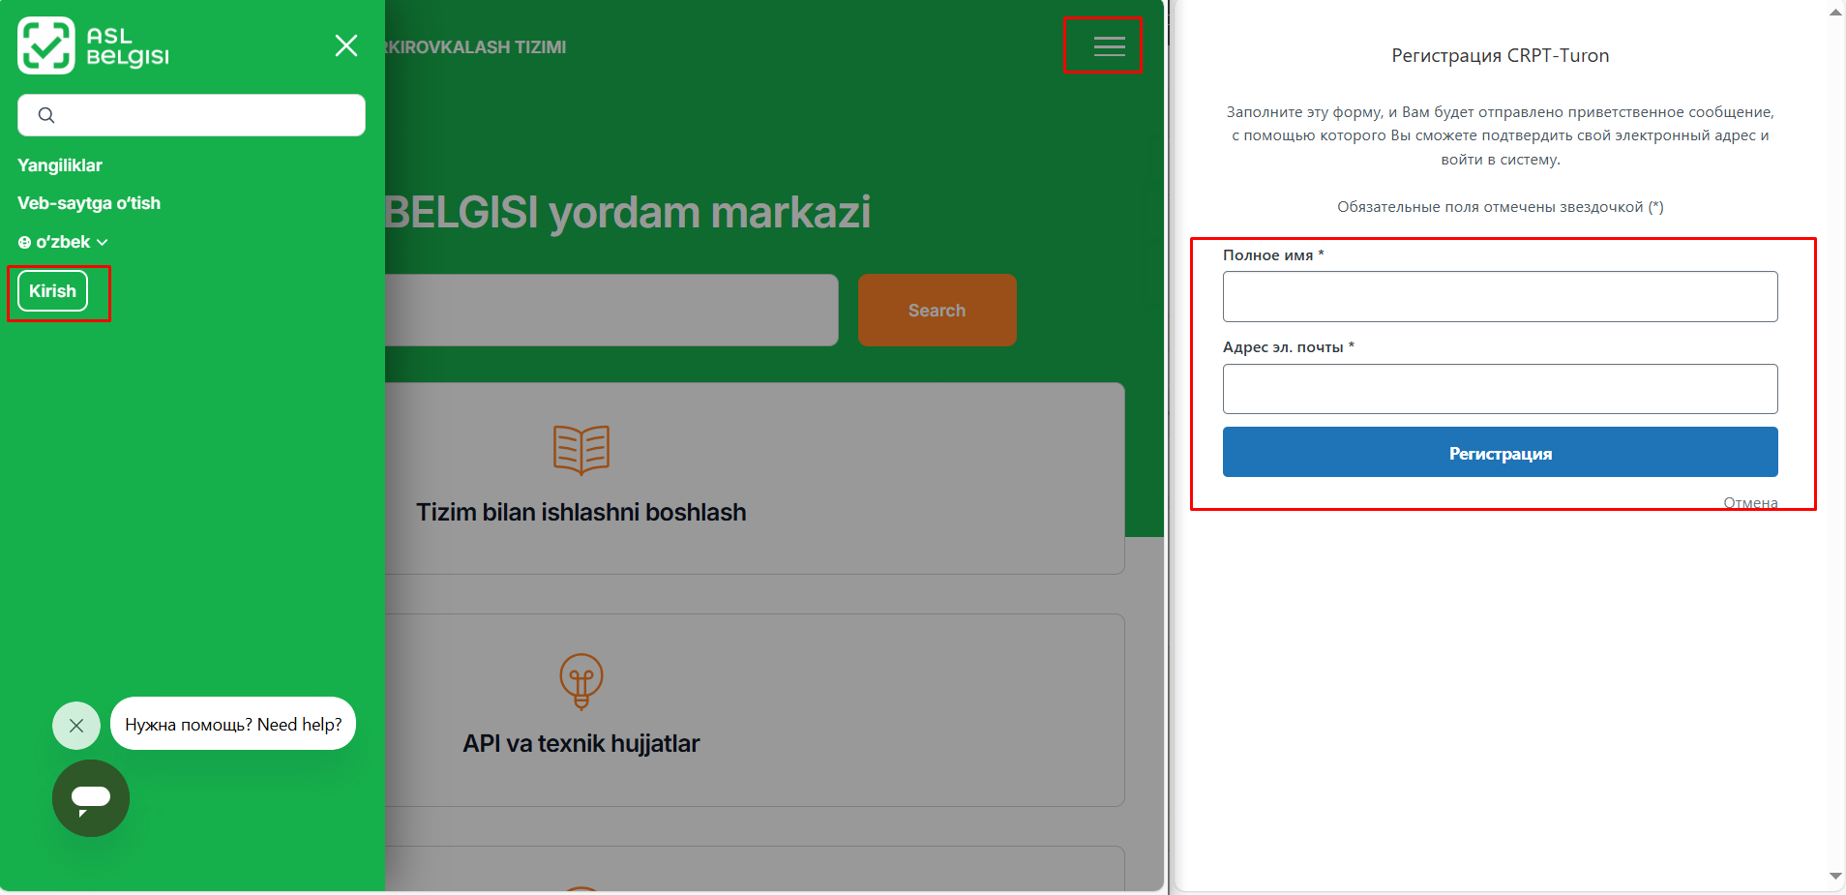Screen dimensions: 1846x895
Task: Click the Отмена link
Action: click(x=1750, y=502)
